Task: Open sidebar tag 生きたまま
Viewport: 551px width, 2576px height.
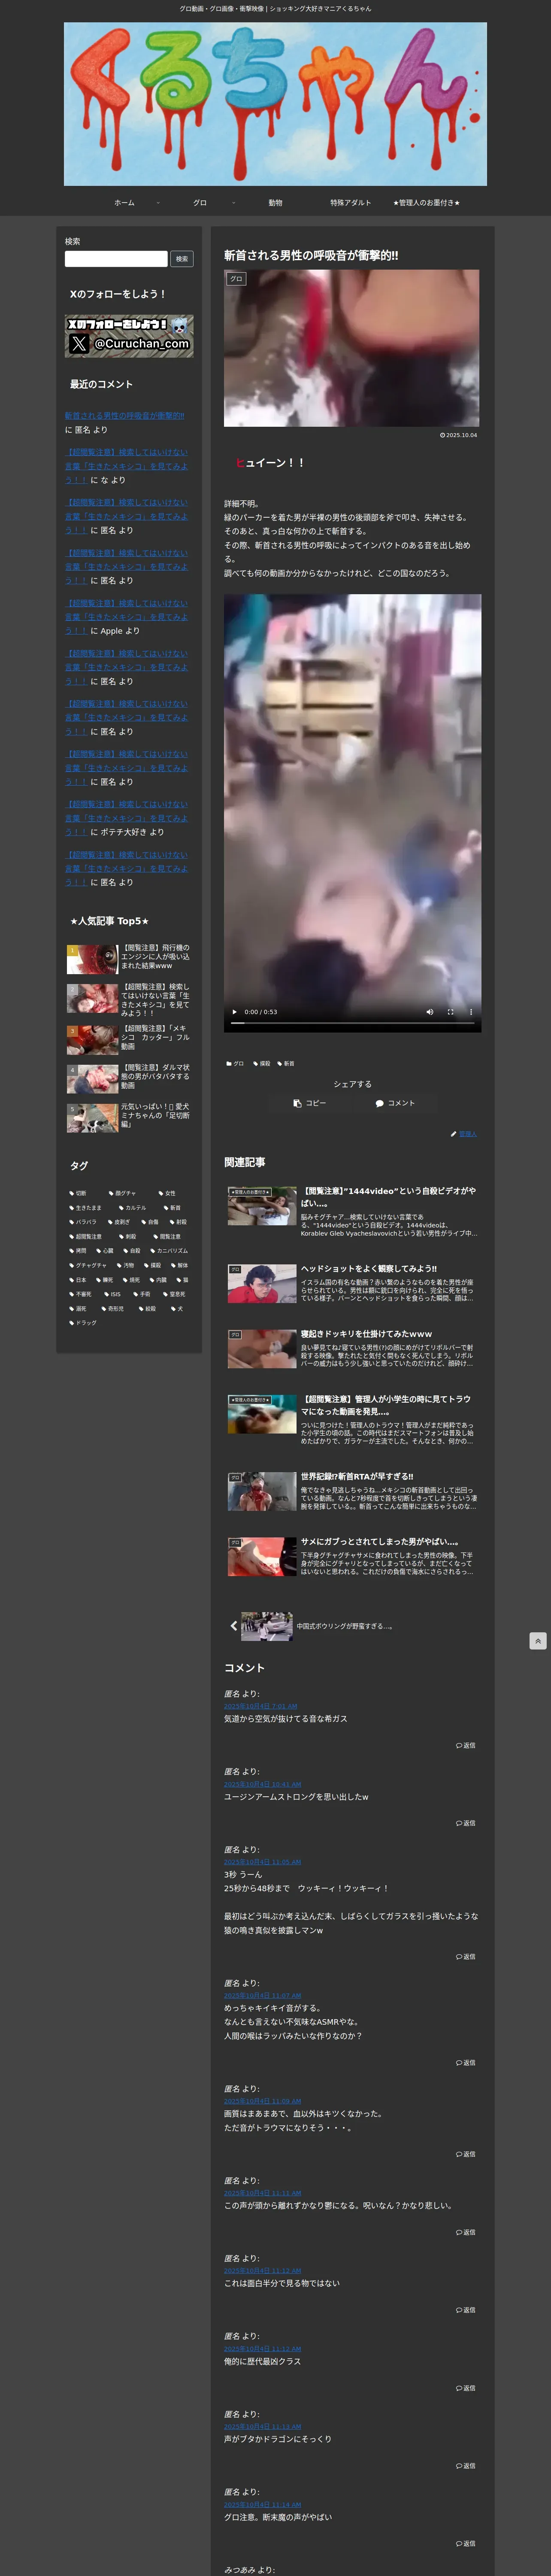Action: [85, 1208]
